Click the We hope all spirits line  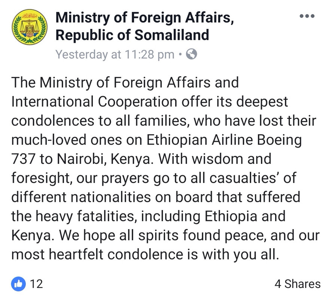coord(165,235)
